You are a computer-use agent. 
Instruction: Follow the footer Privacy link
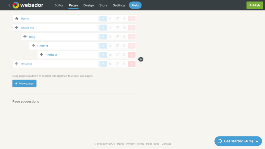point(131,144)
